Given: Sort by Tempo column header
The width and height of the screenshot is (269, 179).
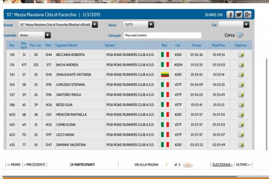Looking at the screenshot, I should pyautogui.click(x=196, y=45).
